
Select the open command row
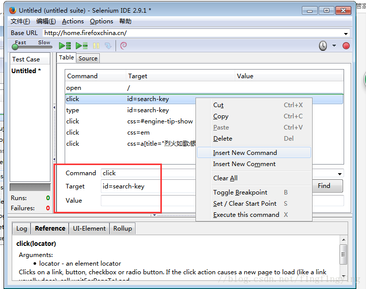coord(204,88)
